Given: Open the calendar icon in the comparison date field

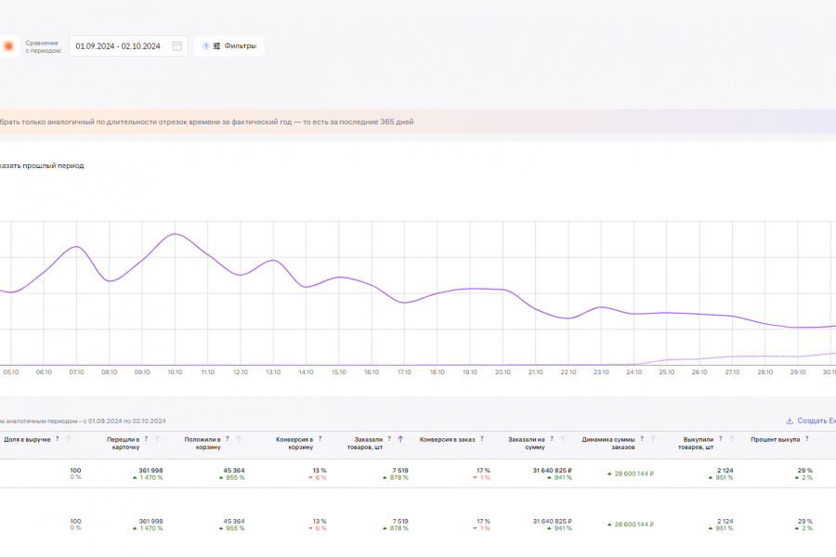Looking at the screenshot, I should click(177, 45).
